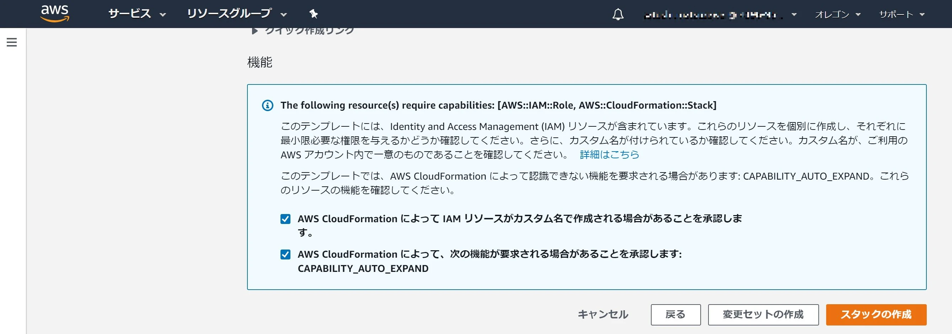Open the hamburger side navigation menu
The height and width of the screenshot is (334, 952).
click(12, 42)
